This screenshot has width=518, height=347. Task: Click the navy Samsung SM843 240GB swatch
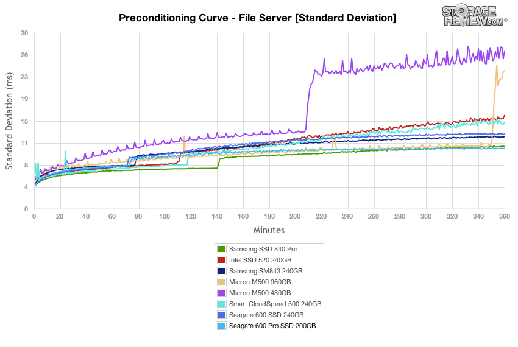pos(222,271)
